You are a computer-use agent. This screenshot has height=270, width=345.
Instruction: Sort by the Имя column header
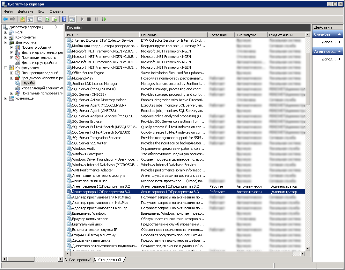102,35
